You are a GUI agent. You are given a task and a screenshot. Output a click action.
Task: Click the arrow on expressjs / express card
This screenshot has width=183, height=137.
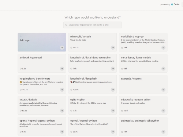click(x=163, y=90)
